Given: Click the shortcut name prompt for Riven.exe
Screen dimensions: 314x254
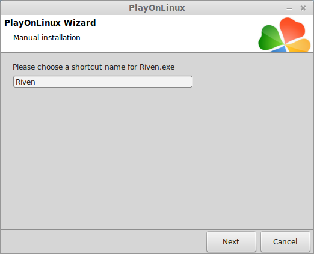Looking at the screenshot, I should [x=94, y=67].
